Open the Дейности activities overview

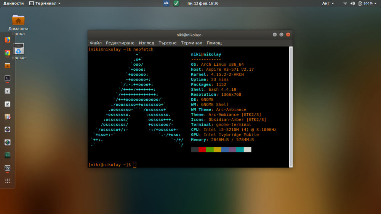(x=14, y=3)
